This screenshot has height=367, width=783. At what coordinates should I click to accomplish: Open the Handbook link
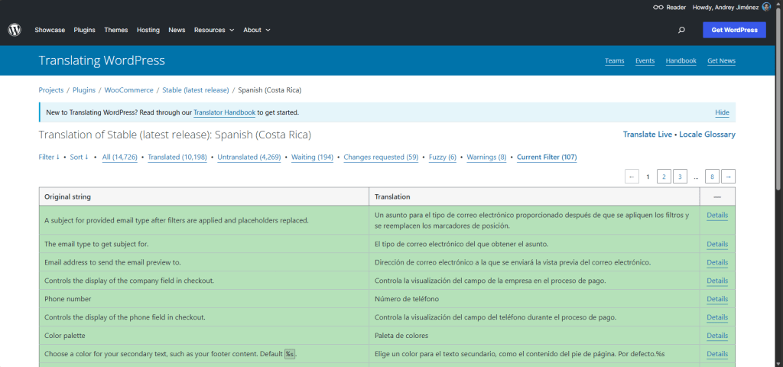681,61
